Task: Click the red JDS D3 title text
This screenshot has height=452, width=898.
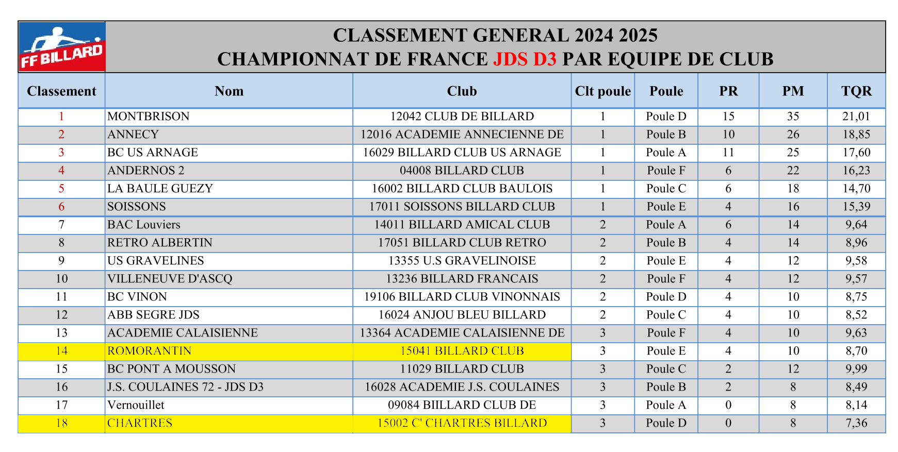Action: click(525, 59)
